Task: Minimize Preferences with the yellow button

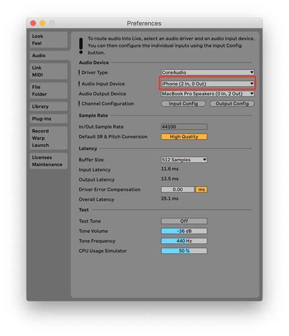Action: click(x=43, y=23)
